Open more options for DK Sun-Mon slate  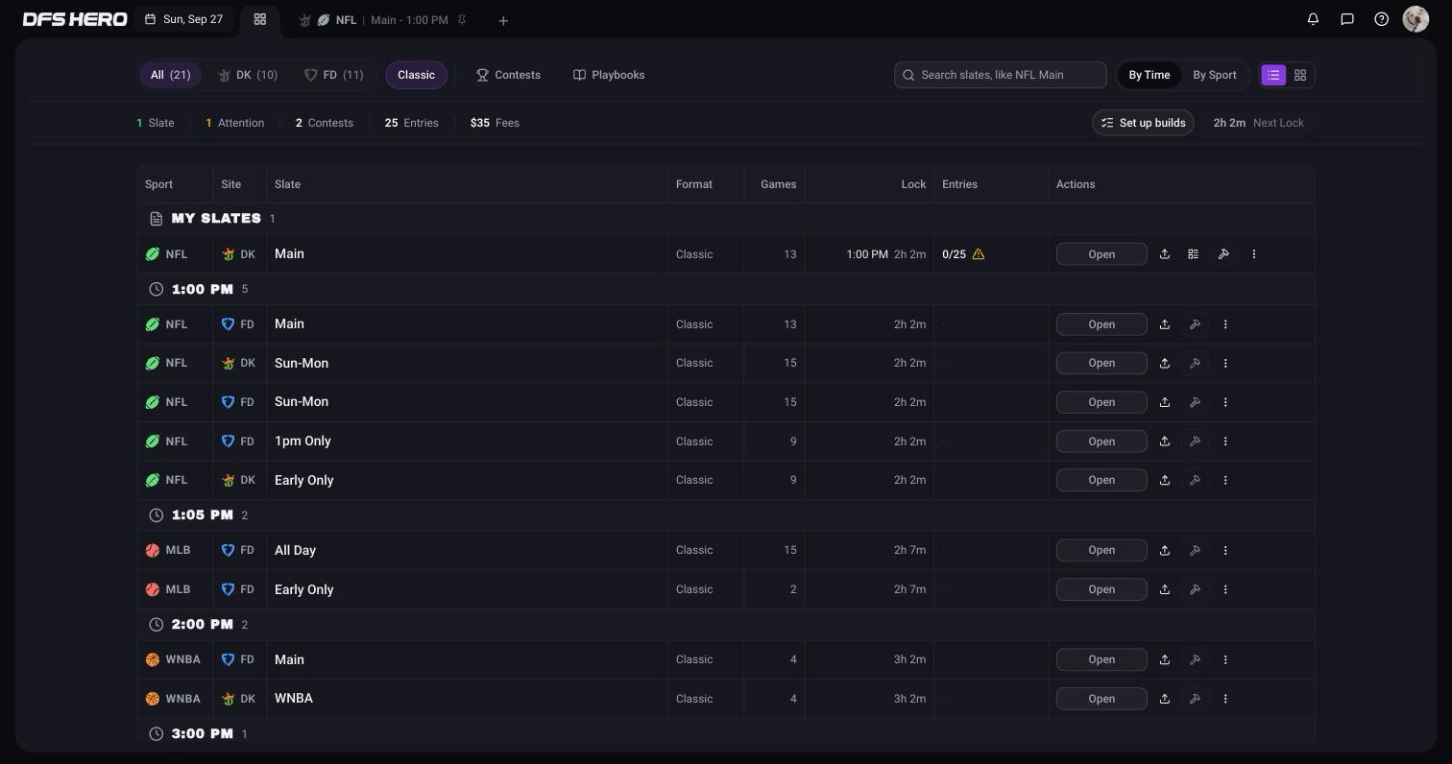[1225, 363]
